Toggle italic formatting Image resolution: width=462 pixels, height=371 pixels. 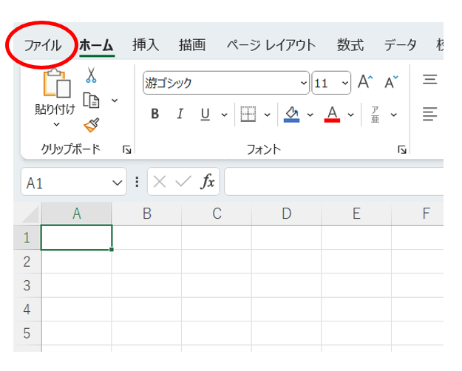click(x=179, y=114)
